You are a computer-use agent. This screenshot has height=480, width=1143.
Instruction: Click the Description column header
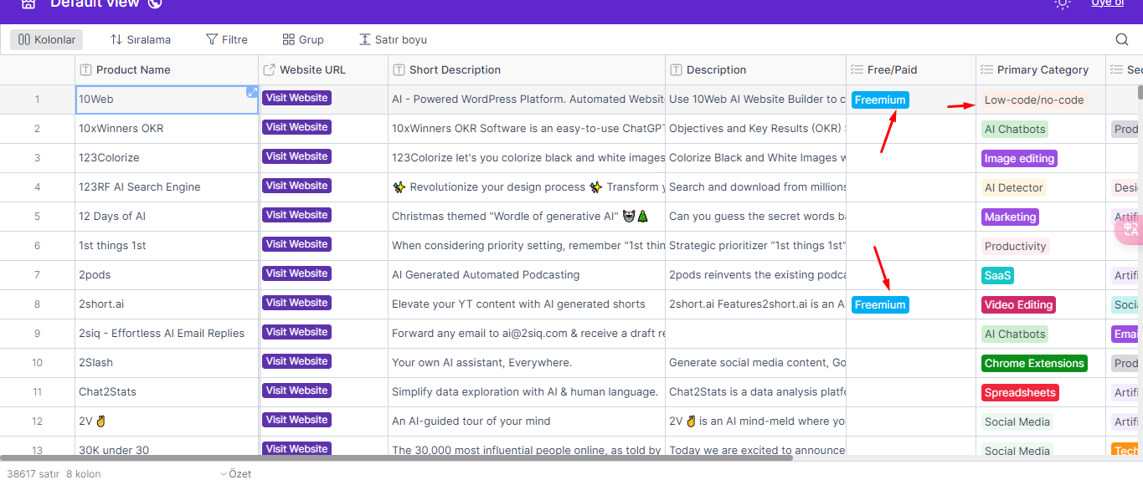coord(755,69)
